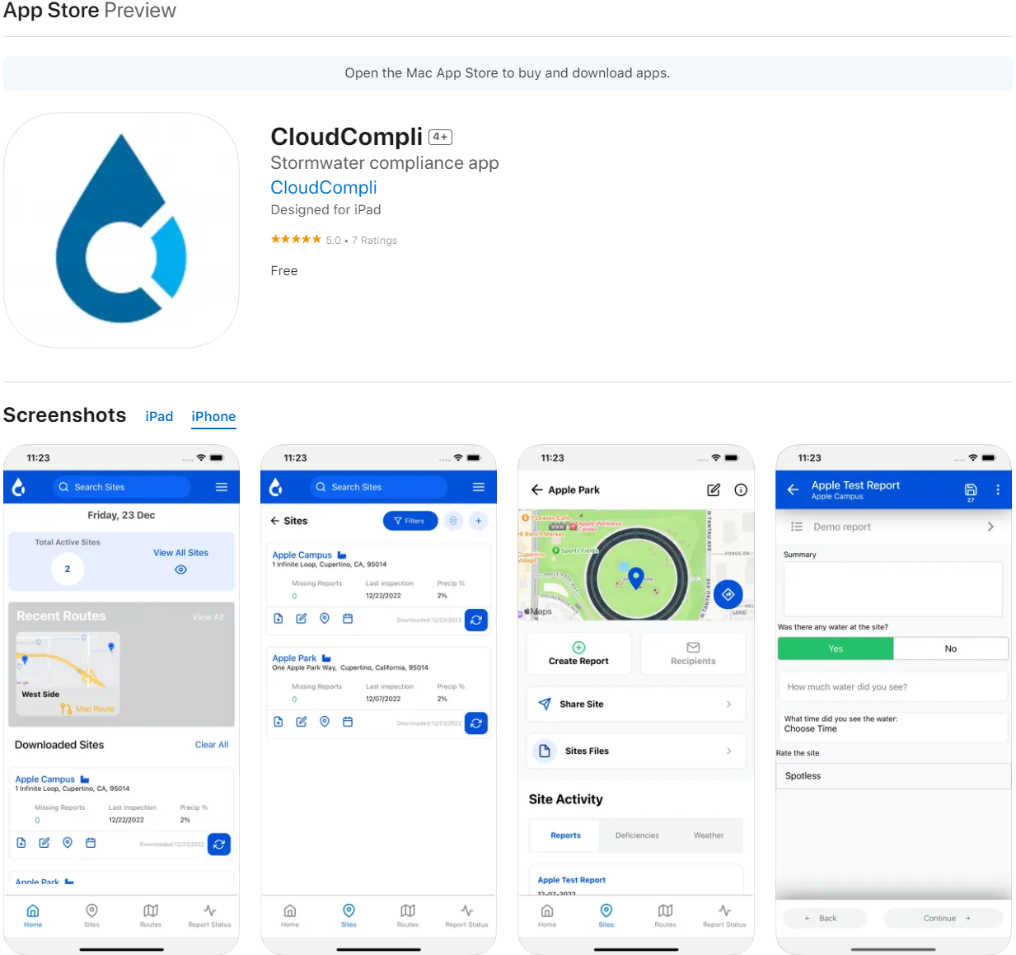Screen dimensions: 1016x955
Task: Click Search Sites field in first screenshot
Action: point(121,487)
